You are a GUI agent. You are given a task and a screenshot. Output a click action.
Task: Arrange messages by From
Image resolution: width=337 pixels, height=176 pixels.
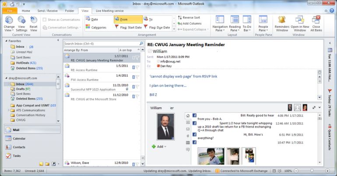pos(128,19)
